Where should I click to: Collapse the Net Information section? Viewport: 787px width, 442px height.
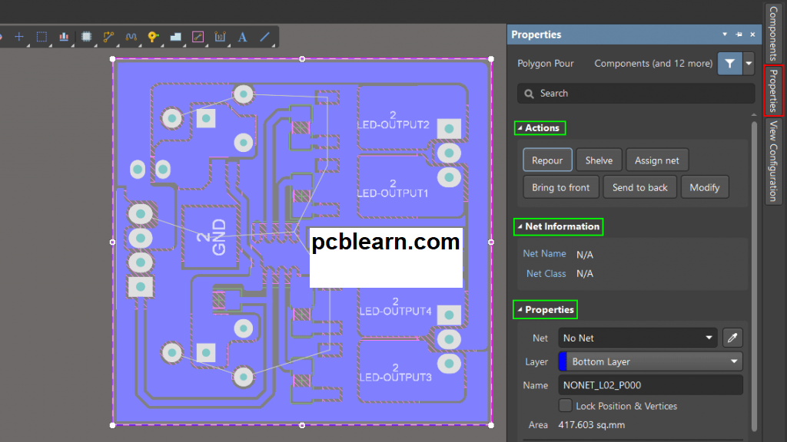(x=520, y=226)
